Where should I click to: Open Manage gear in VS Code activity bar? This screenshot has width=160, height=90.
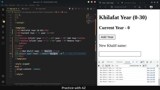click(x=3, y=82)
